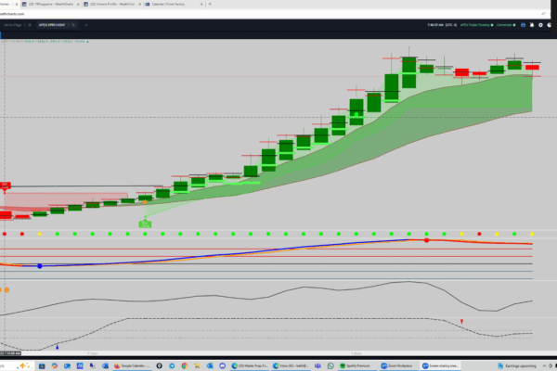Click the APEX Trader Funding status indicator
Screen dimensions: 557x371
tap(477, 25)
